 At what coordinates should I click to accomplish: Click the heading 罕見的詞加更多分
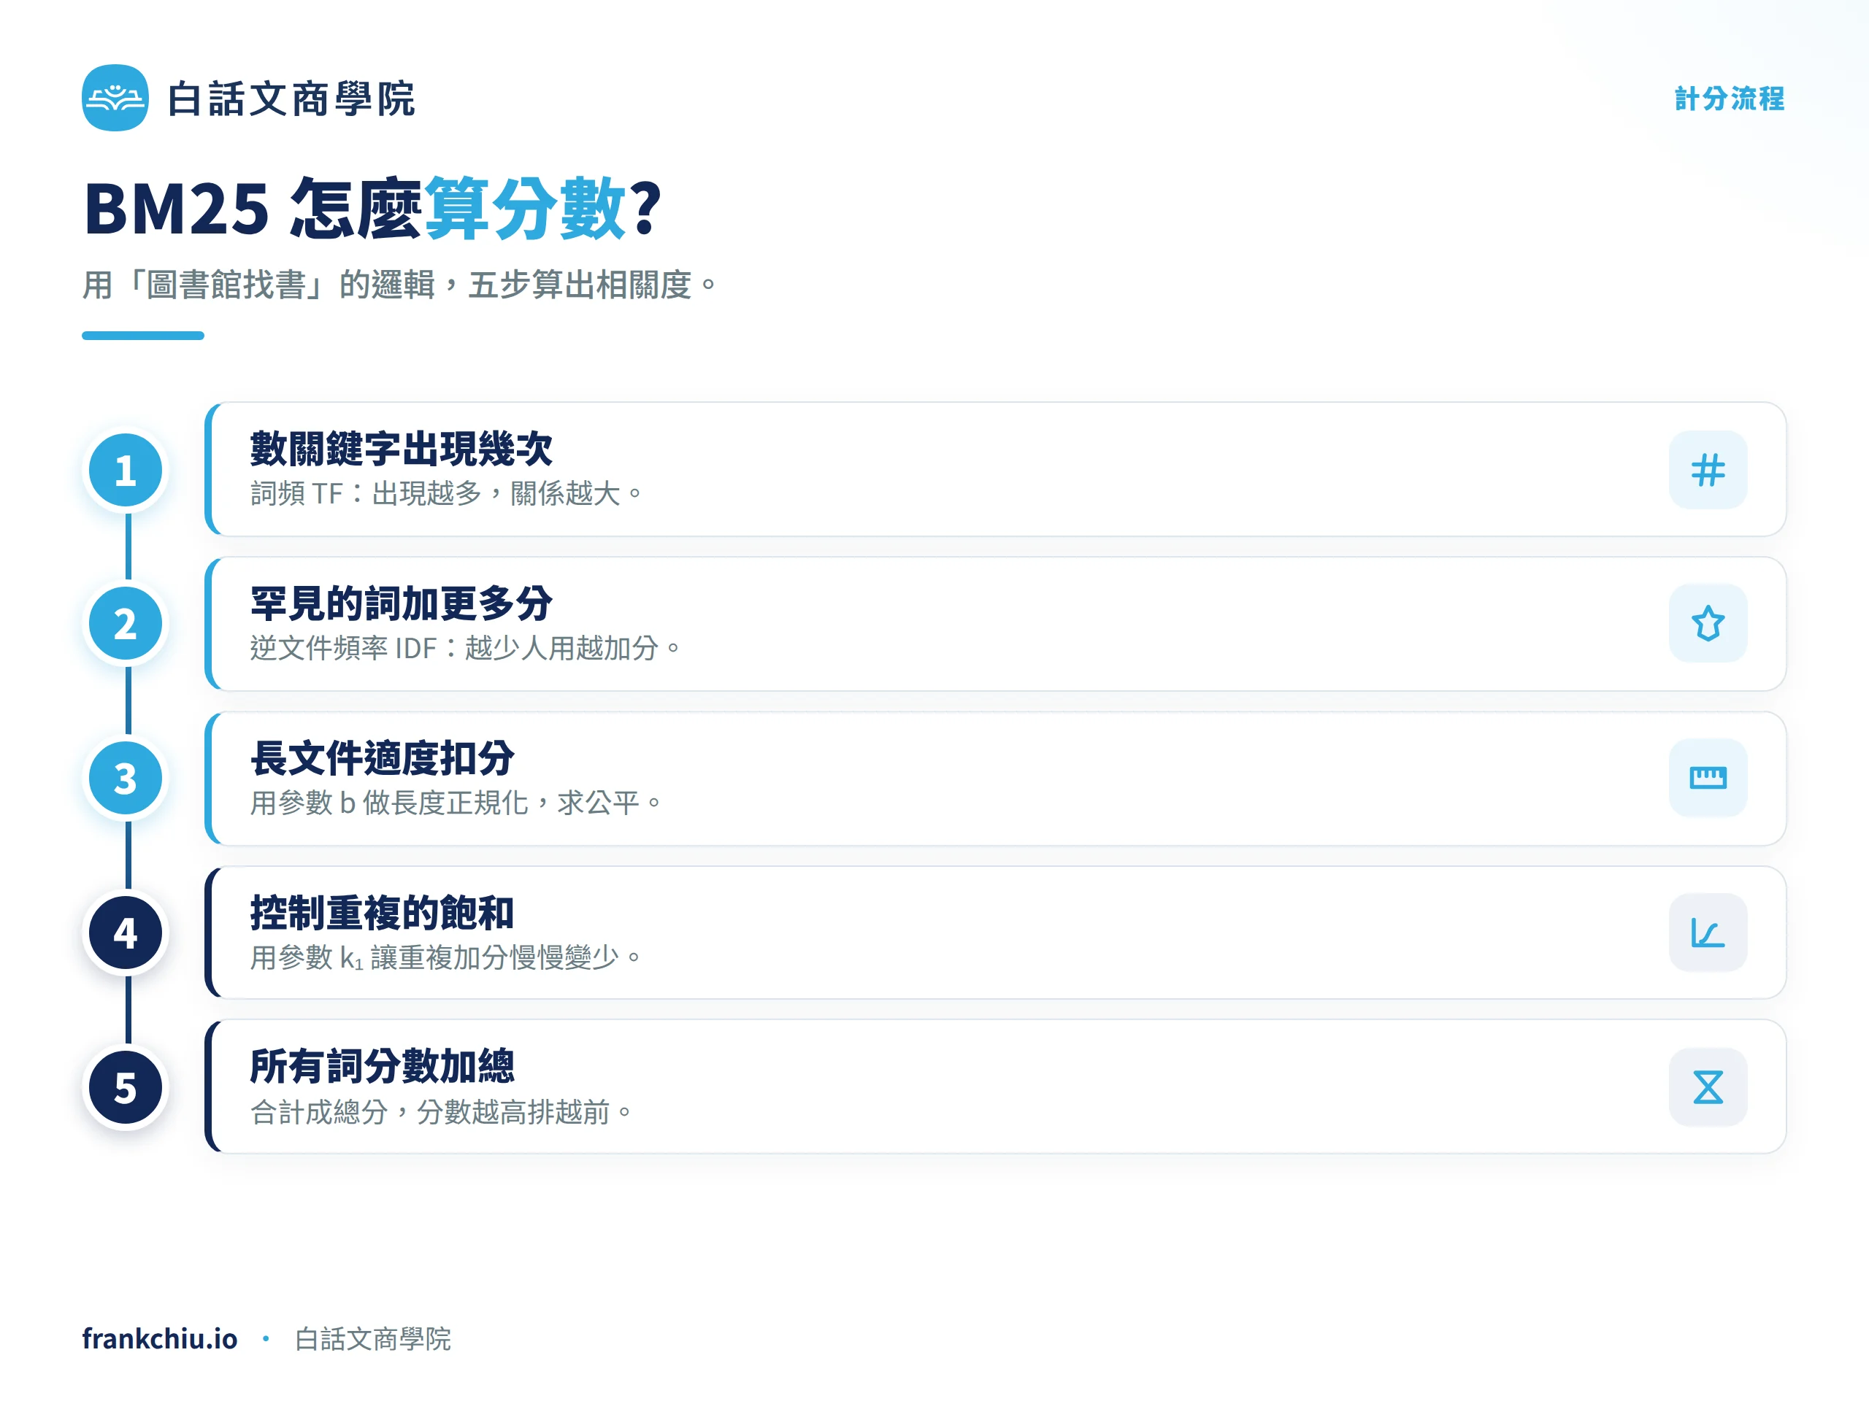[x=402, y=603]
